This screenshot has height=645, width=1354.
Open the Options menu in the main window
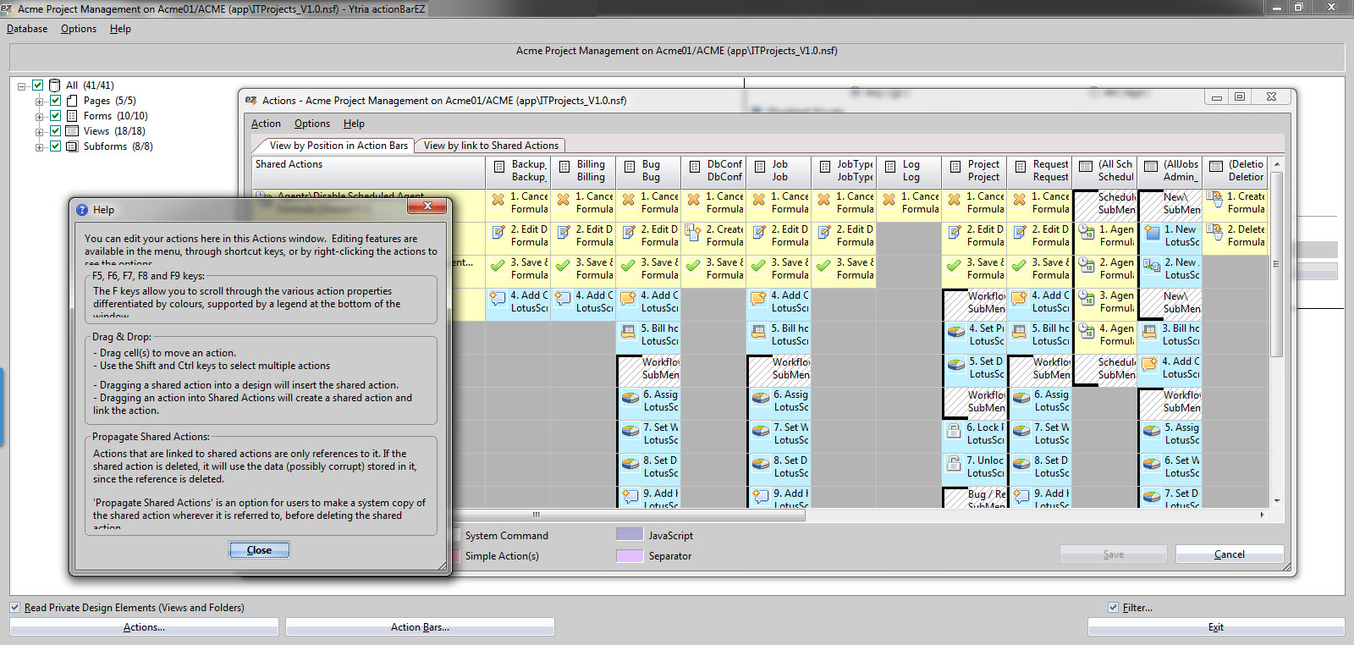pos(79,29)
